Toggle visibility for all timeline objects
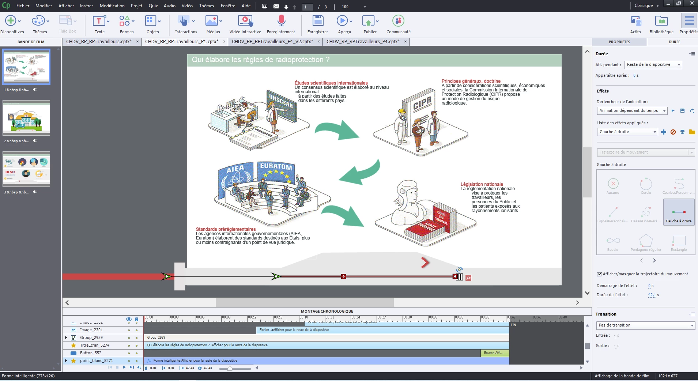Screen dimensions: 698x381 click(x=129, y=319)
